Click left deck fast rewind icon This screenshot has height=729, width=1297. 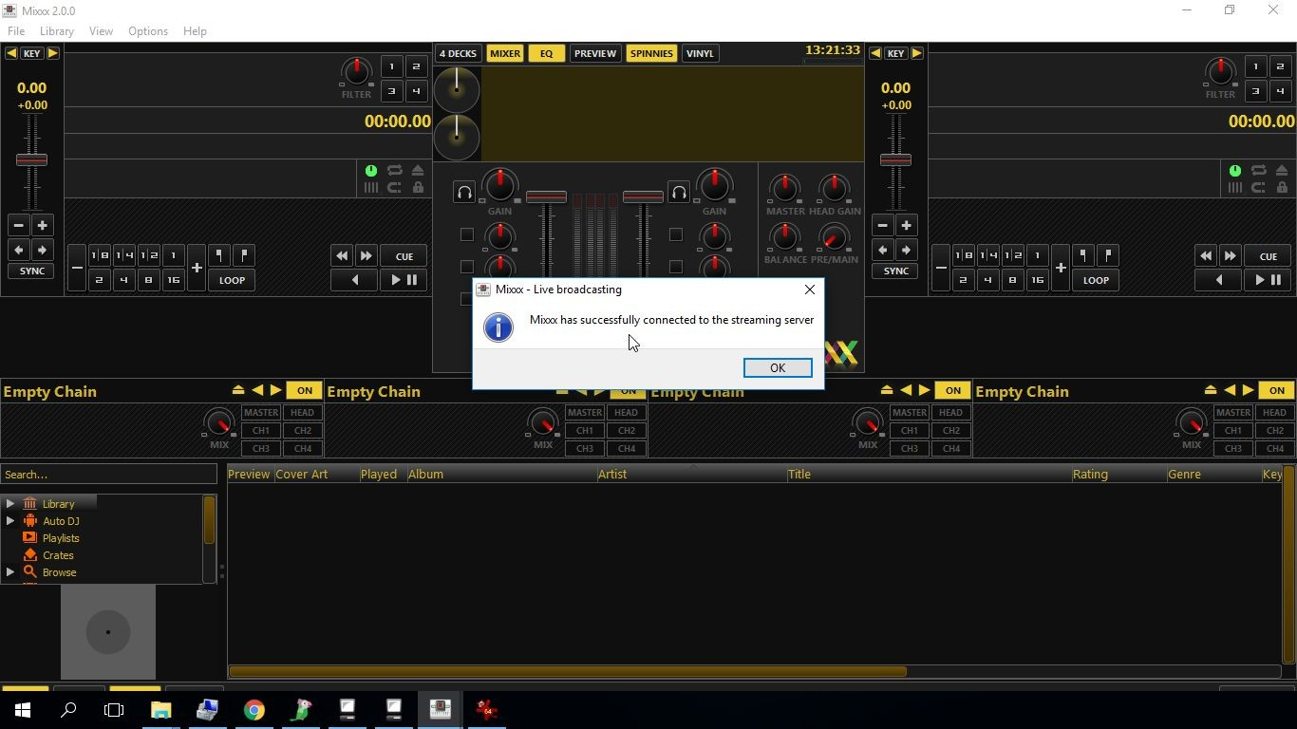(342, 256)
